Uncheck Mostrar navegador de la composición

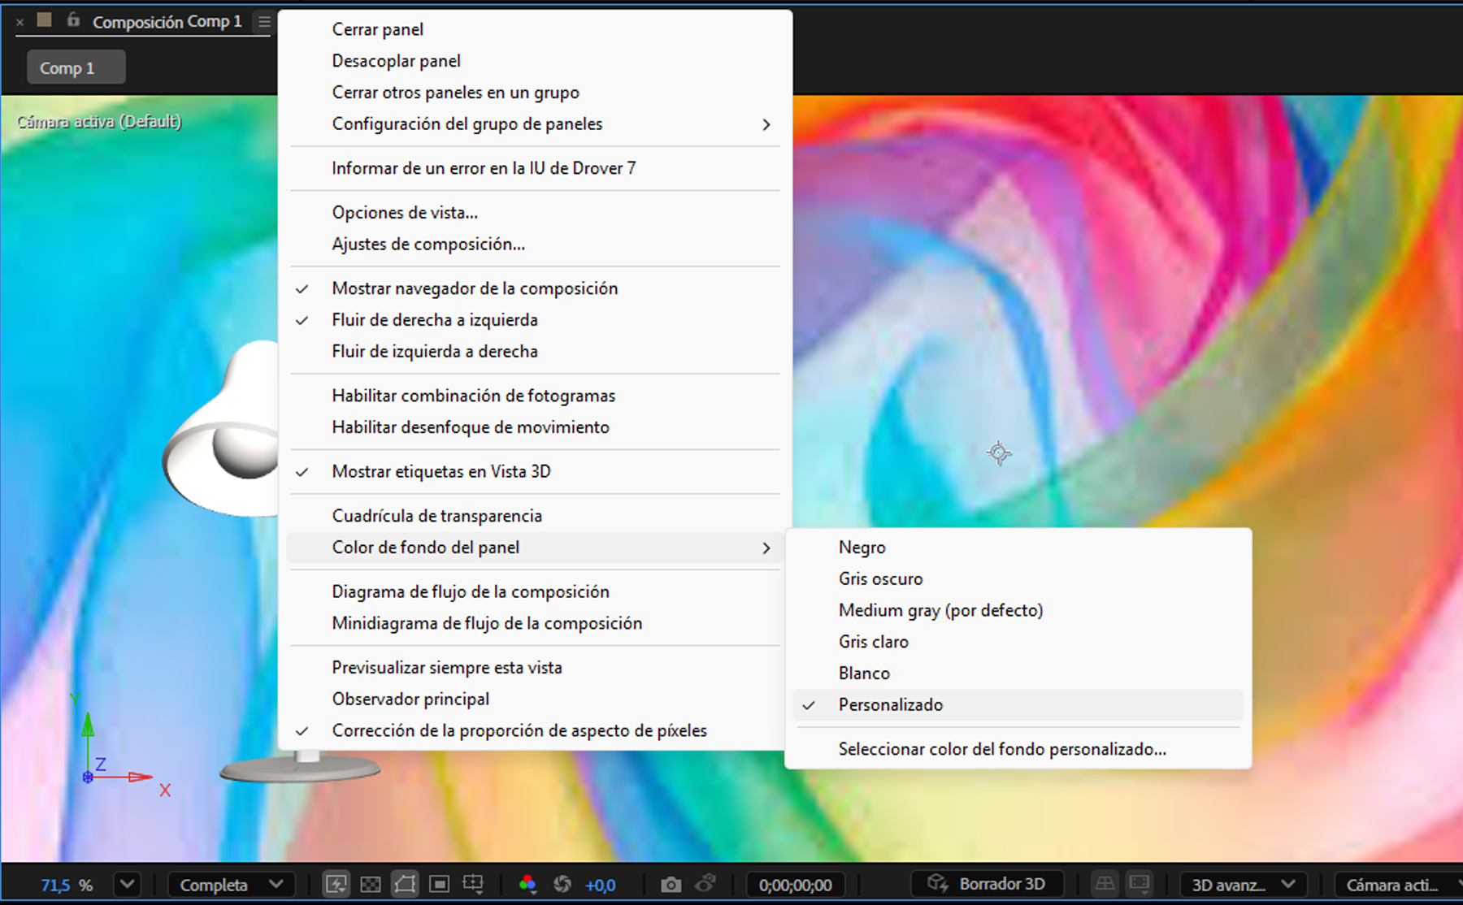pyautogui.click(x=475, y=288)
